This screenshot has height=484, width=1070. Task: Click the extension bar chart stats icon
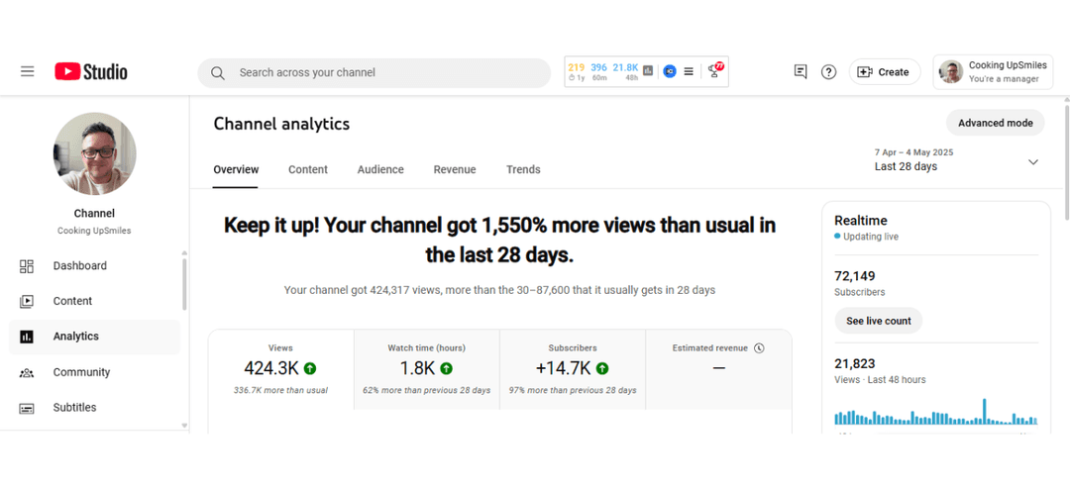tap(648, 71)
